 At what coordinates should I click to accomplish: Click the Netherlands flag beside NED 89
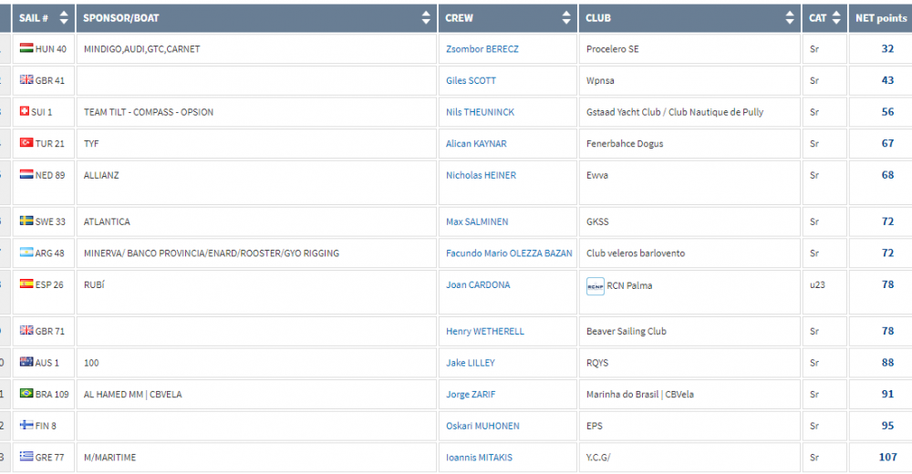(26, 175)
